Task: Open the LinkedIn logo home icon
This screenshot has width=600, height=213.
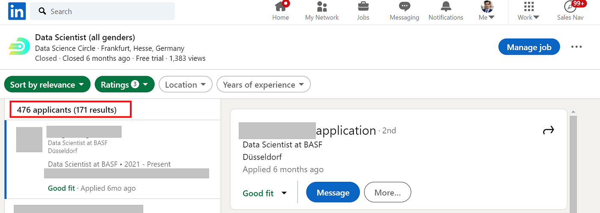Action: point(17,11)
